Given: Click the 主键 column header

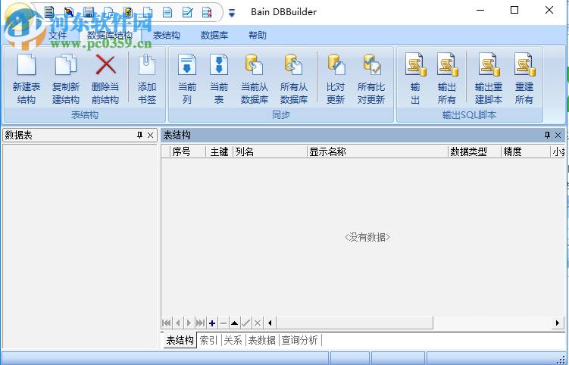Looking at the screenshot, I should point(219,151).
